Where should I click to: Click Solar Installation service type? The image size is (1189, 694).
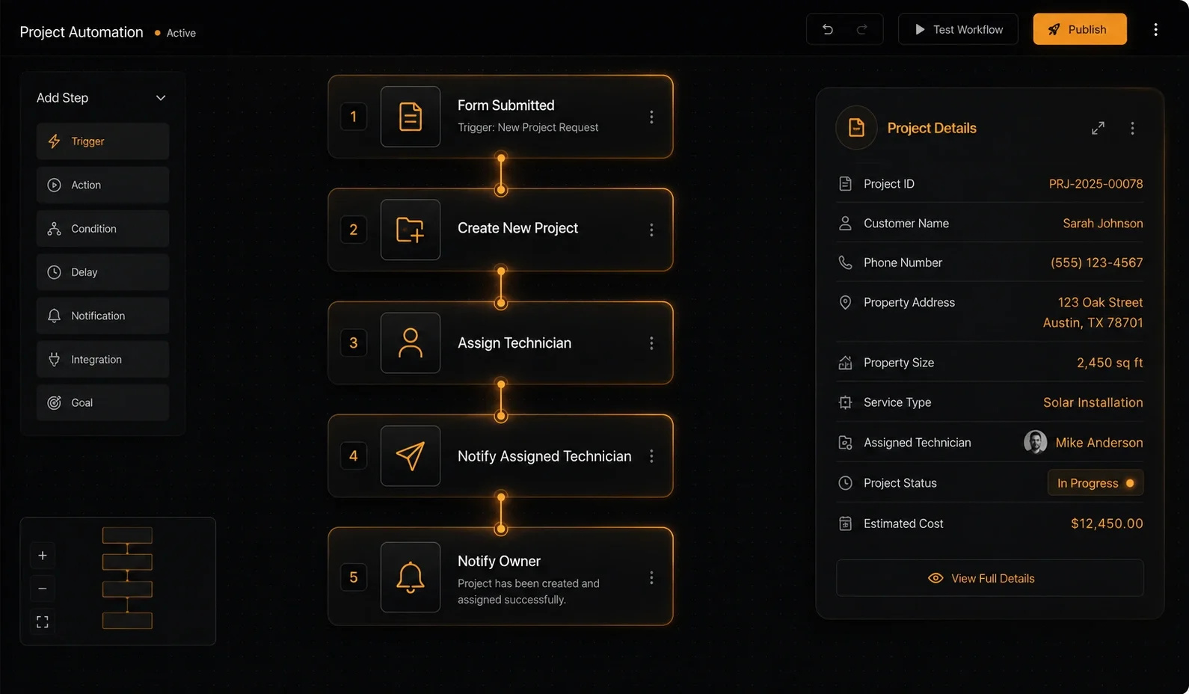(x=1093, y=402)
